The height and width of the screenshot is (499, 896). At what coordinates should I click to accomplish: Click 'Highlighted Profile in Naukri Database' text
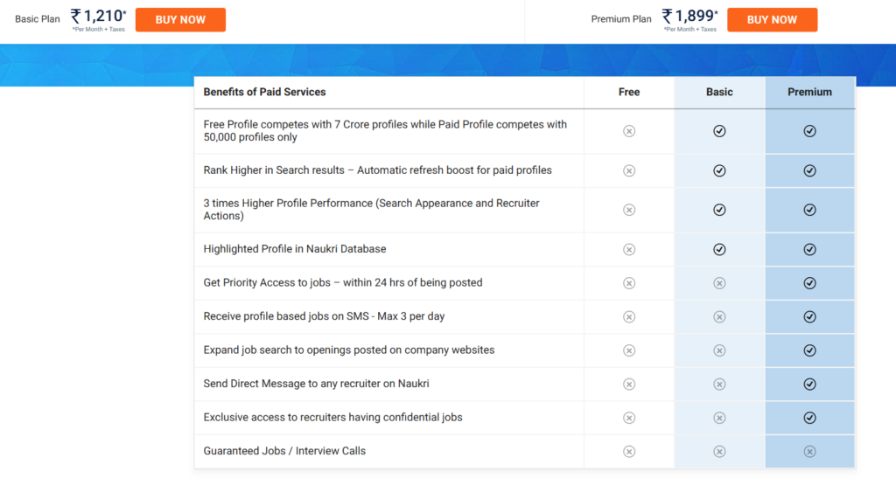(295, 249)
